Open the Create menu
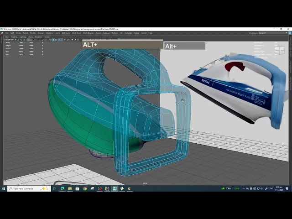292x219 pixels. point(18,33)
